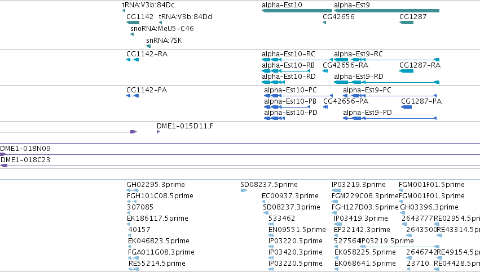The width and height of the screenshot is (480, 272).
Task: Select the tRNA:V3b:84Dc gene label
Action: pos(148,5)
